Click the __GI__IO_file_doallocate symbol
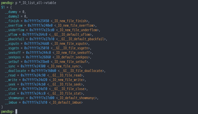Screen dimensions: 198x114 [x=81, y=71]
